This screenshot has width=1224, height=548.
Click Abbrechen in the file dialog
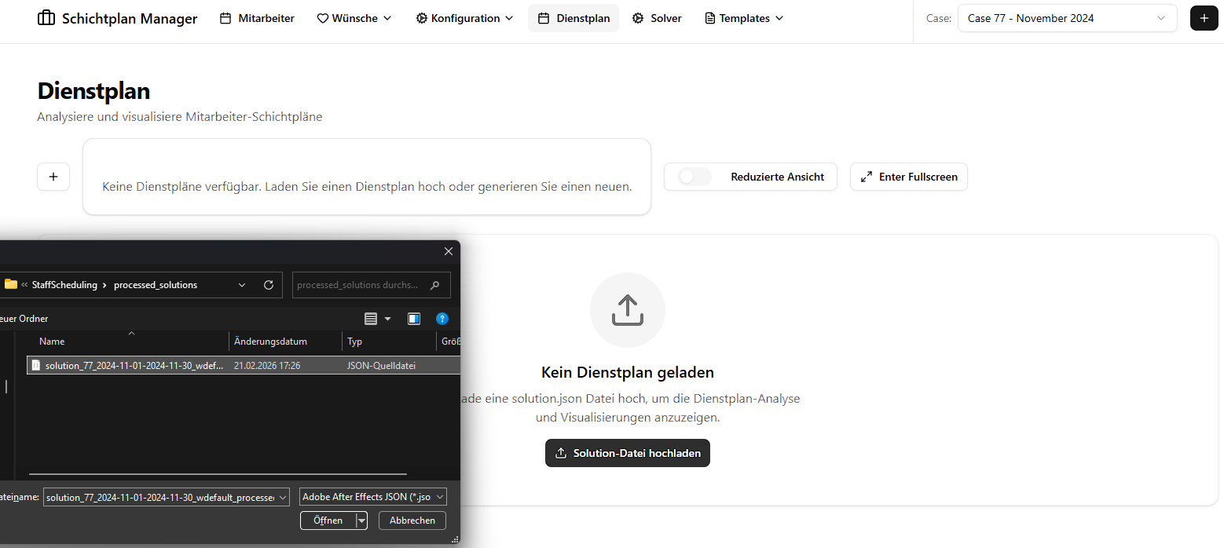point(412,521)
